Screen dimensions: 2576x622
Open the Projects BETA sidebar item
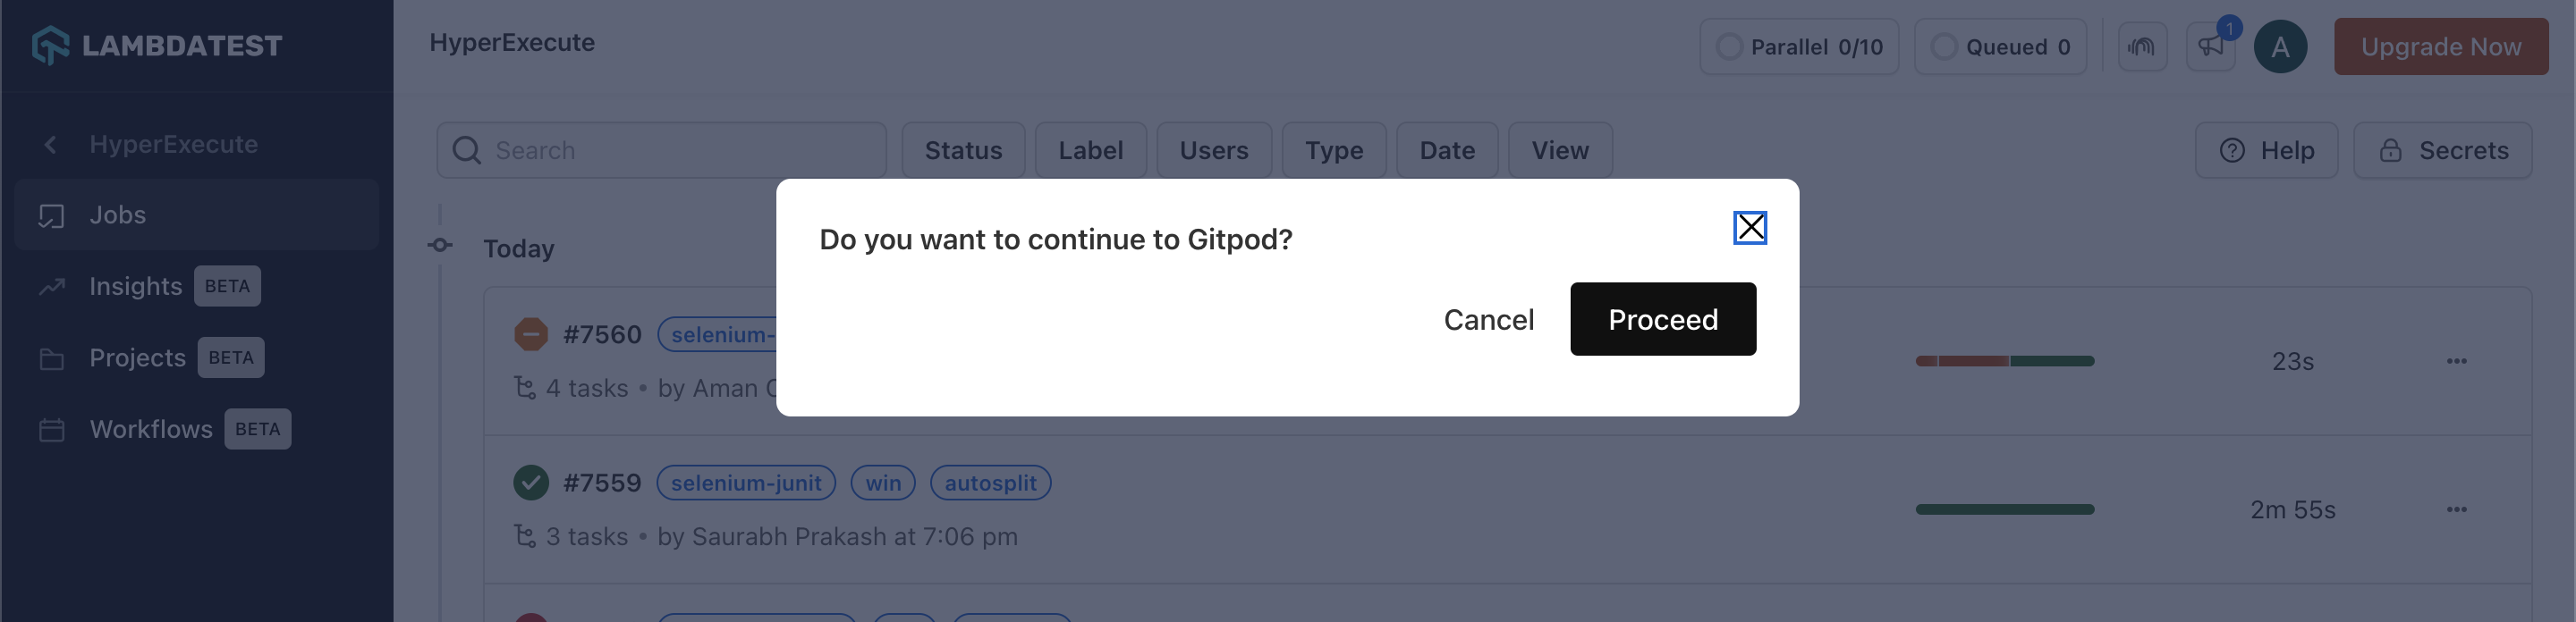tap(138, 357)
